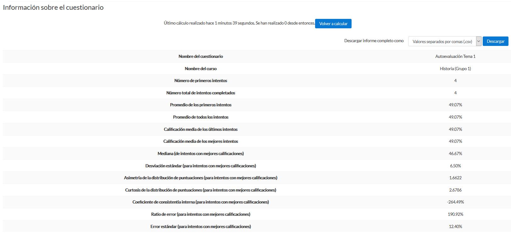Select the 'Nombre del curso' row label

(x=201, y=69)
